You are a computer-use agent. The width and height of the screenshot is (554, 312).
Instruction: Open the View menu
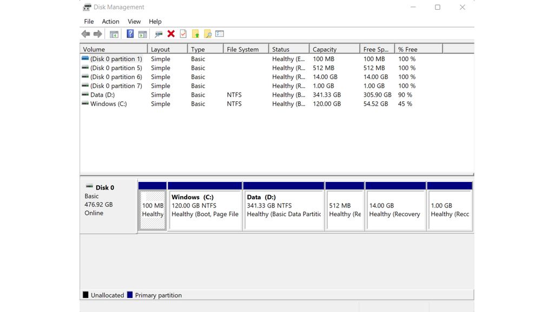134,21
